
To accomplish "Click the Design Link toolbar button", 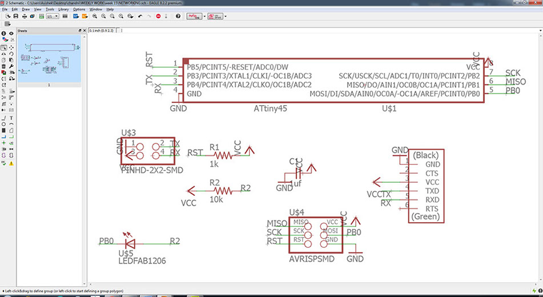I will (x=194, y=17).
